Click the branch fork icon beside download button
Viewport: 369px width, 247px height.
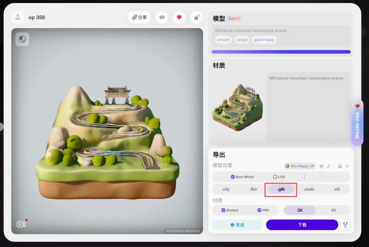(345, 225)
